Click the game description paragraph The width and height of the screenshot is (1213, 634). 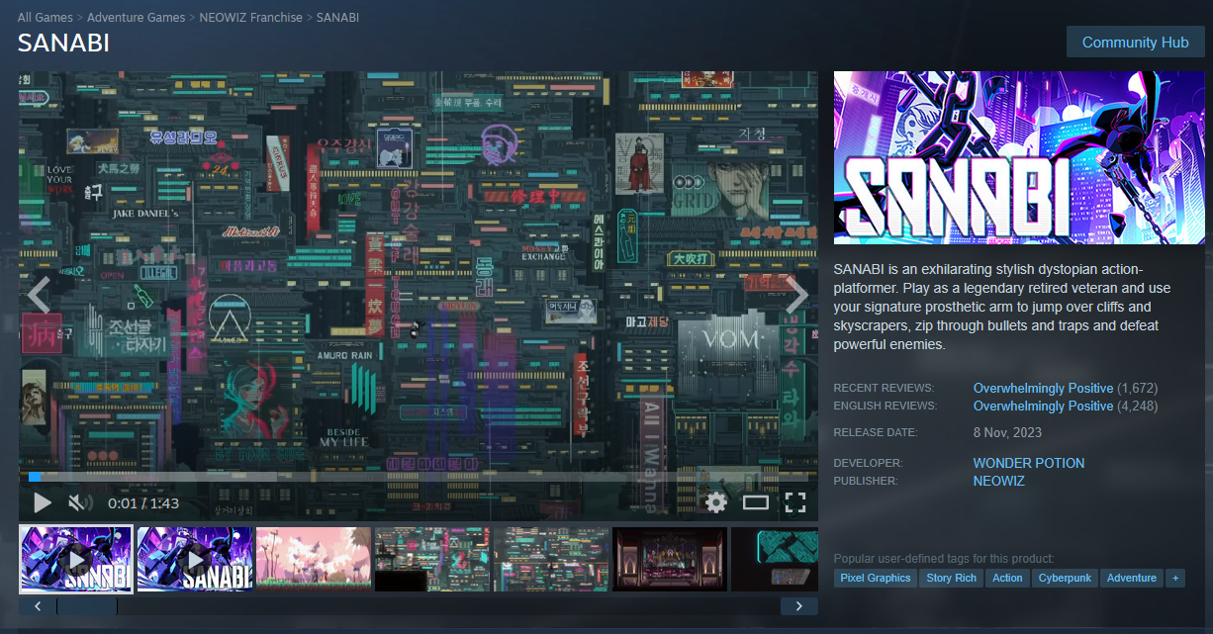[x=1001, y=308]
